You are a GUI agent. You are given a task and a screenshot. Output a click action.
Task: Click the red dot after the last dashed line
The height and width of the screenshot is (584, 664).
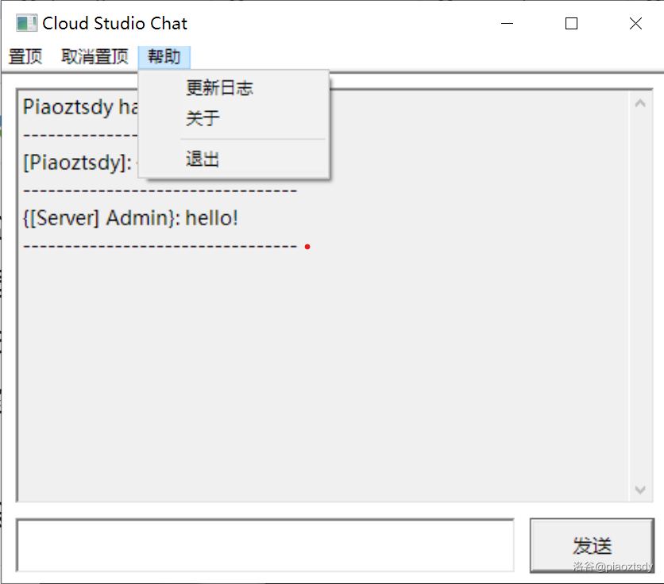307,247
